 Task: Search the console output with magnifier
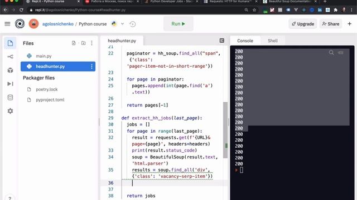tap(331, 53)
